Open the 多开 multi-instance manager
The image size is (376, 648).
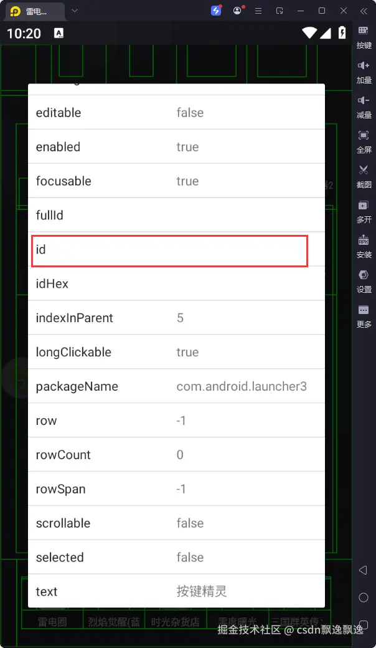pyautogui.click(x=364, y=211)
